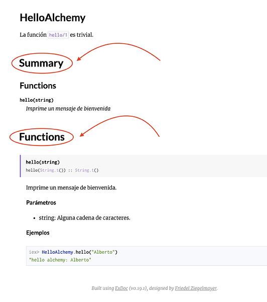Click the circled Functions section heading
The image size is (267, 302).
click(42, 137)
